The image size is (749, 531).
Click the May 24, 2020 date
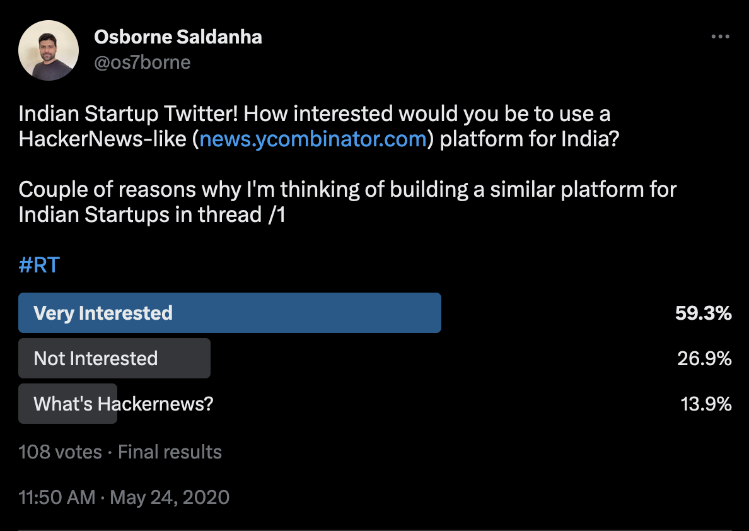170,498
